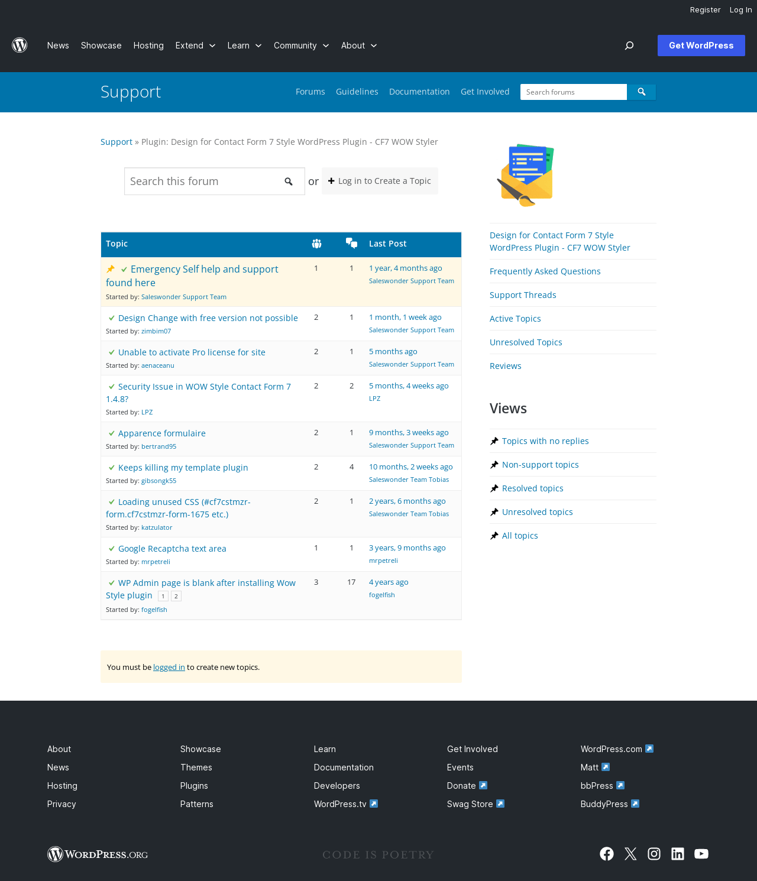Go to page 2 of WP Admin topic
Image resolution: width=757 pixels, height=881 pixels.
176,596
